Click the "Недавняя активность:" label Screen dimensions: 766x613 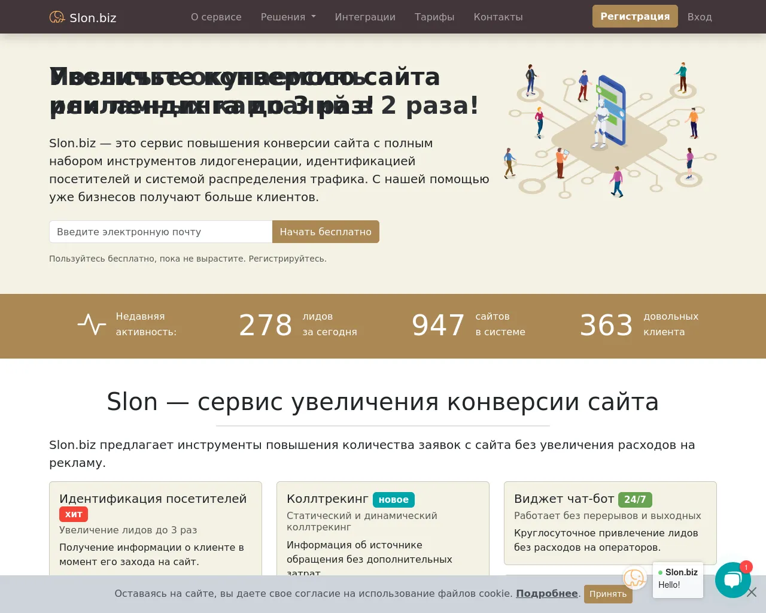click(146, 324)
